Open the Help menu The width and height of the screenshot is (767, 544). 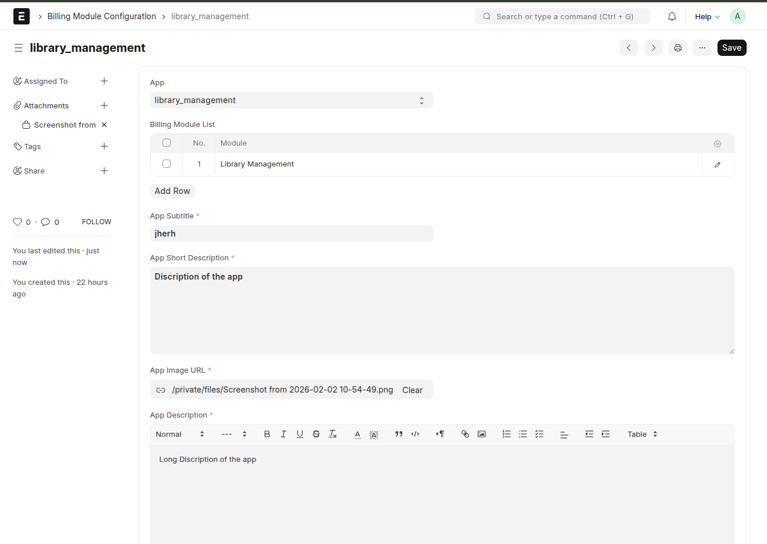click(x=707, y=16)
